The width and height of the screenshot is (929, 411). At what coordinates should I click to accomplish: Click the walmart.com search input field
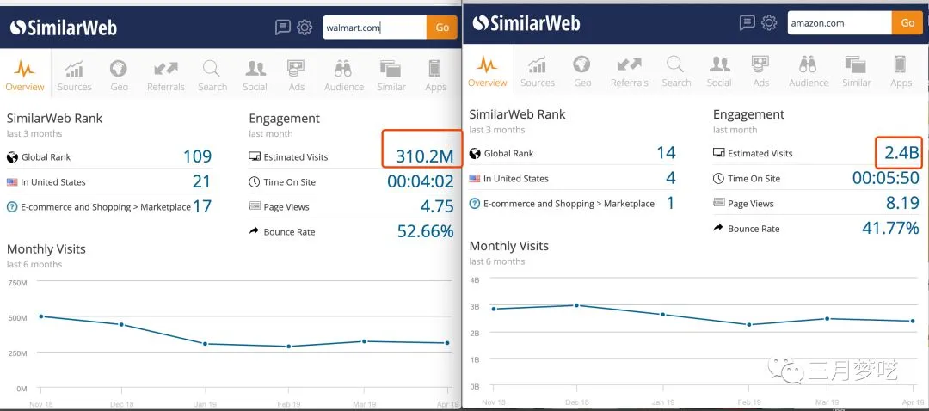tap(374, 28)
